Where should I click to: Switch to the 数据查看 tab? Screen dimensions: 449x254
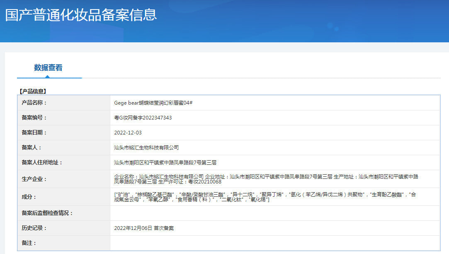pos(48,68)
